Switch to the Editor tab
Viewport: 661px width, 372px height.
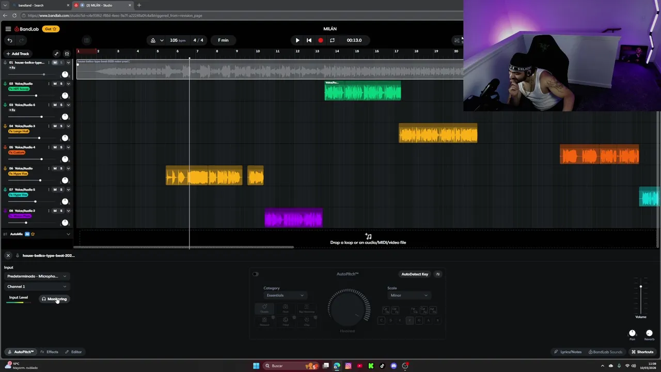73,352
